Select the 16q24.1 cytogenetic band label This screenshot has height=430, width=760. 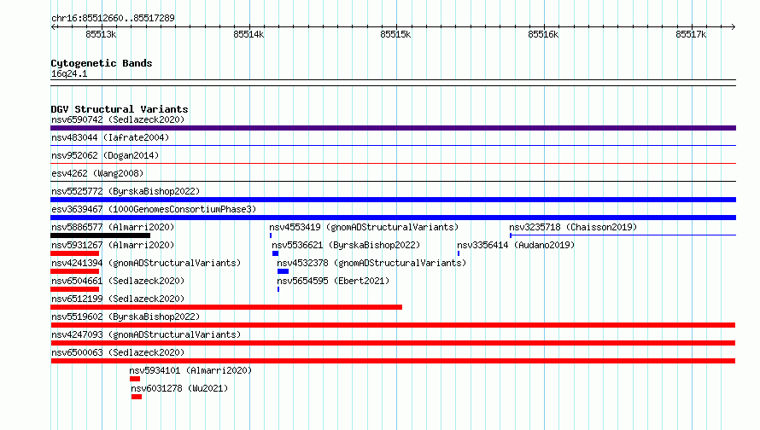(69, 73)
